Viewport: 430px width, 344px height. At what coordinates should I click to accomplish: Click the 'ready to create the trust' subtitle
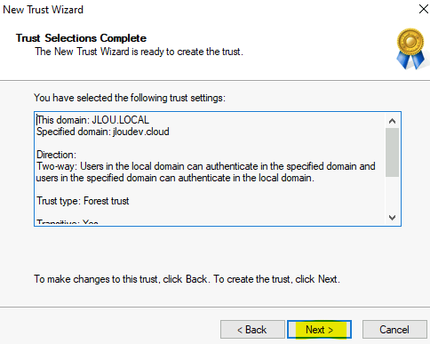139,52
